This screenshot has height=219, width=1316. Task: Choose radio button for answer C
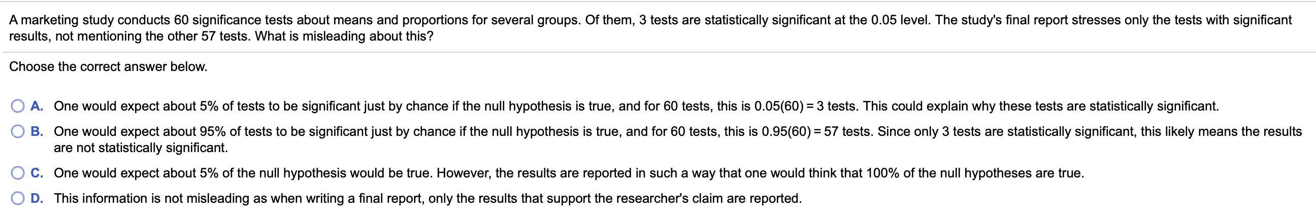tap(18, 173)
